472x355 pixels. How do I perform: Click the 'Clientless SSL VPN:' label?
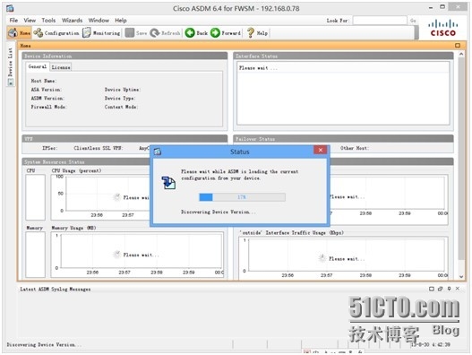[99, 148]
